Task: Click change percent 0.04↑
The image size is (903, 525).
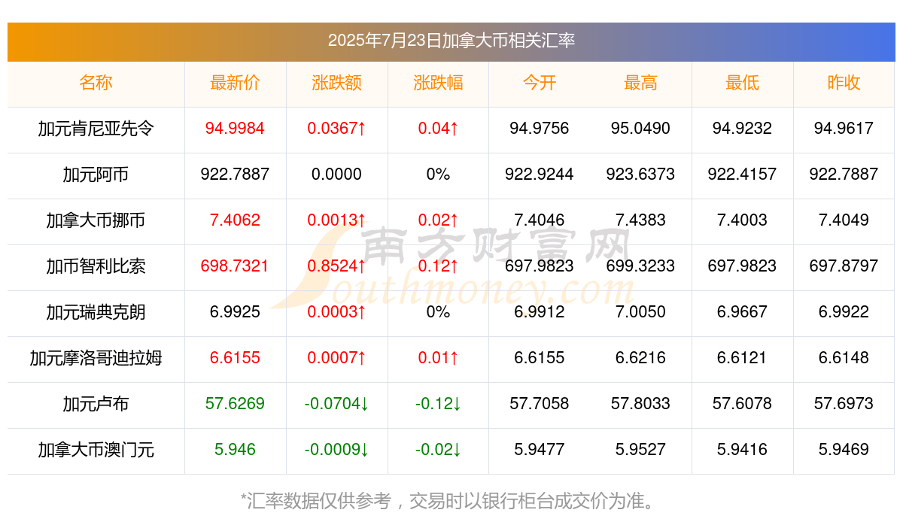Action: 438,129
